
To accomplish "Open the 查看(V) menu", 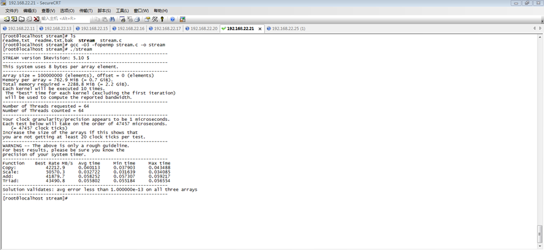I will point(49,11).
